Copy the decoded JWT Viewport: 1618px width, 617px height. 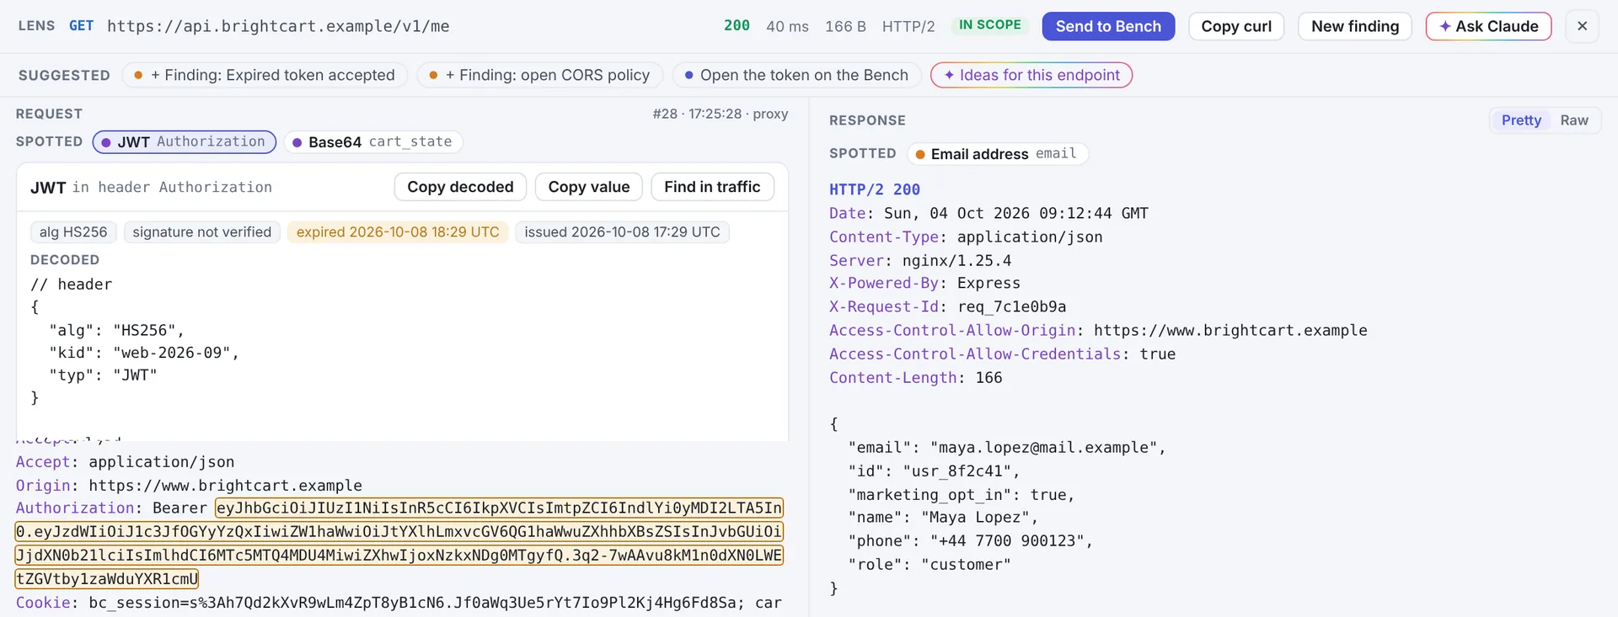(460, 187)
